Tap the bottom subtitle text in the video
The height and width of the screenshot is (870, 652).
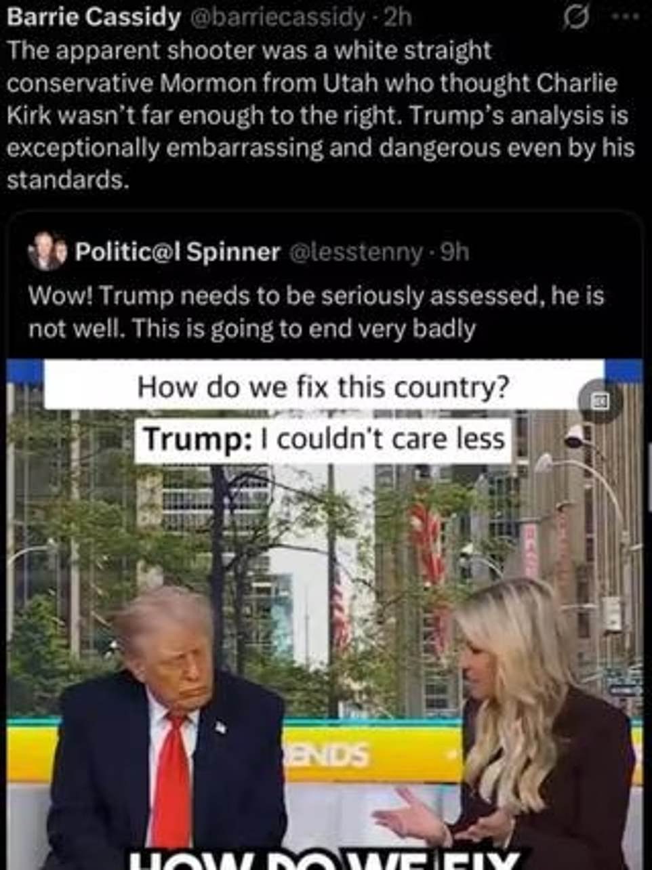325,861
